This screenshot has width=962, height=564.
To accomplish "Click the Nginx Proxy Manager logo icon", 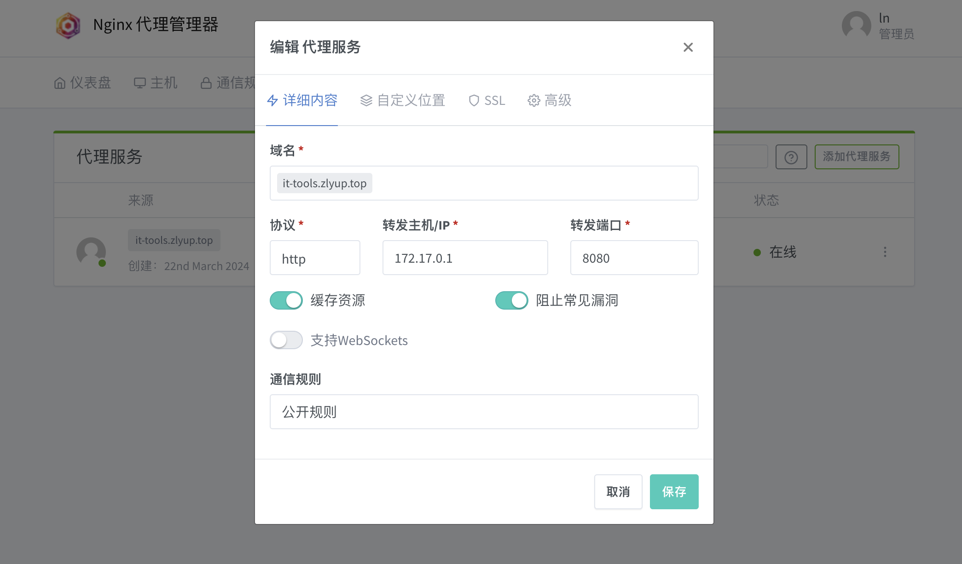I will (x=68, y=25).
